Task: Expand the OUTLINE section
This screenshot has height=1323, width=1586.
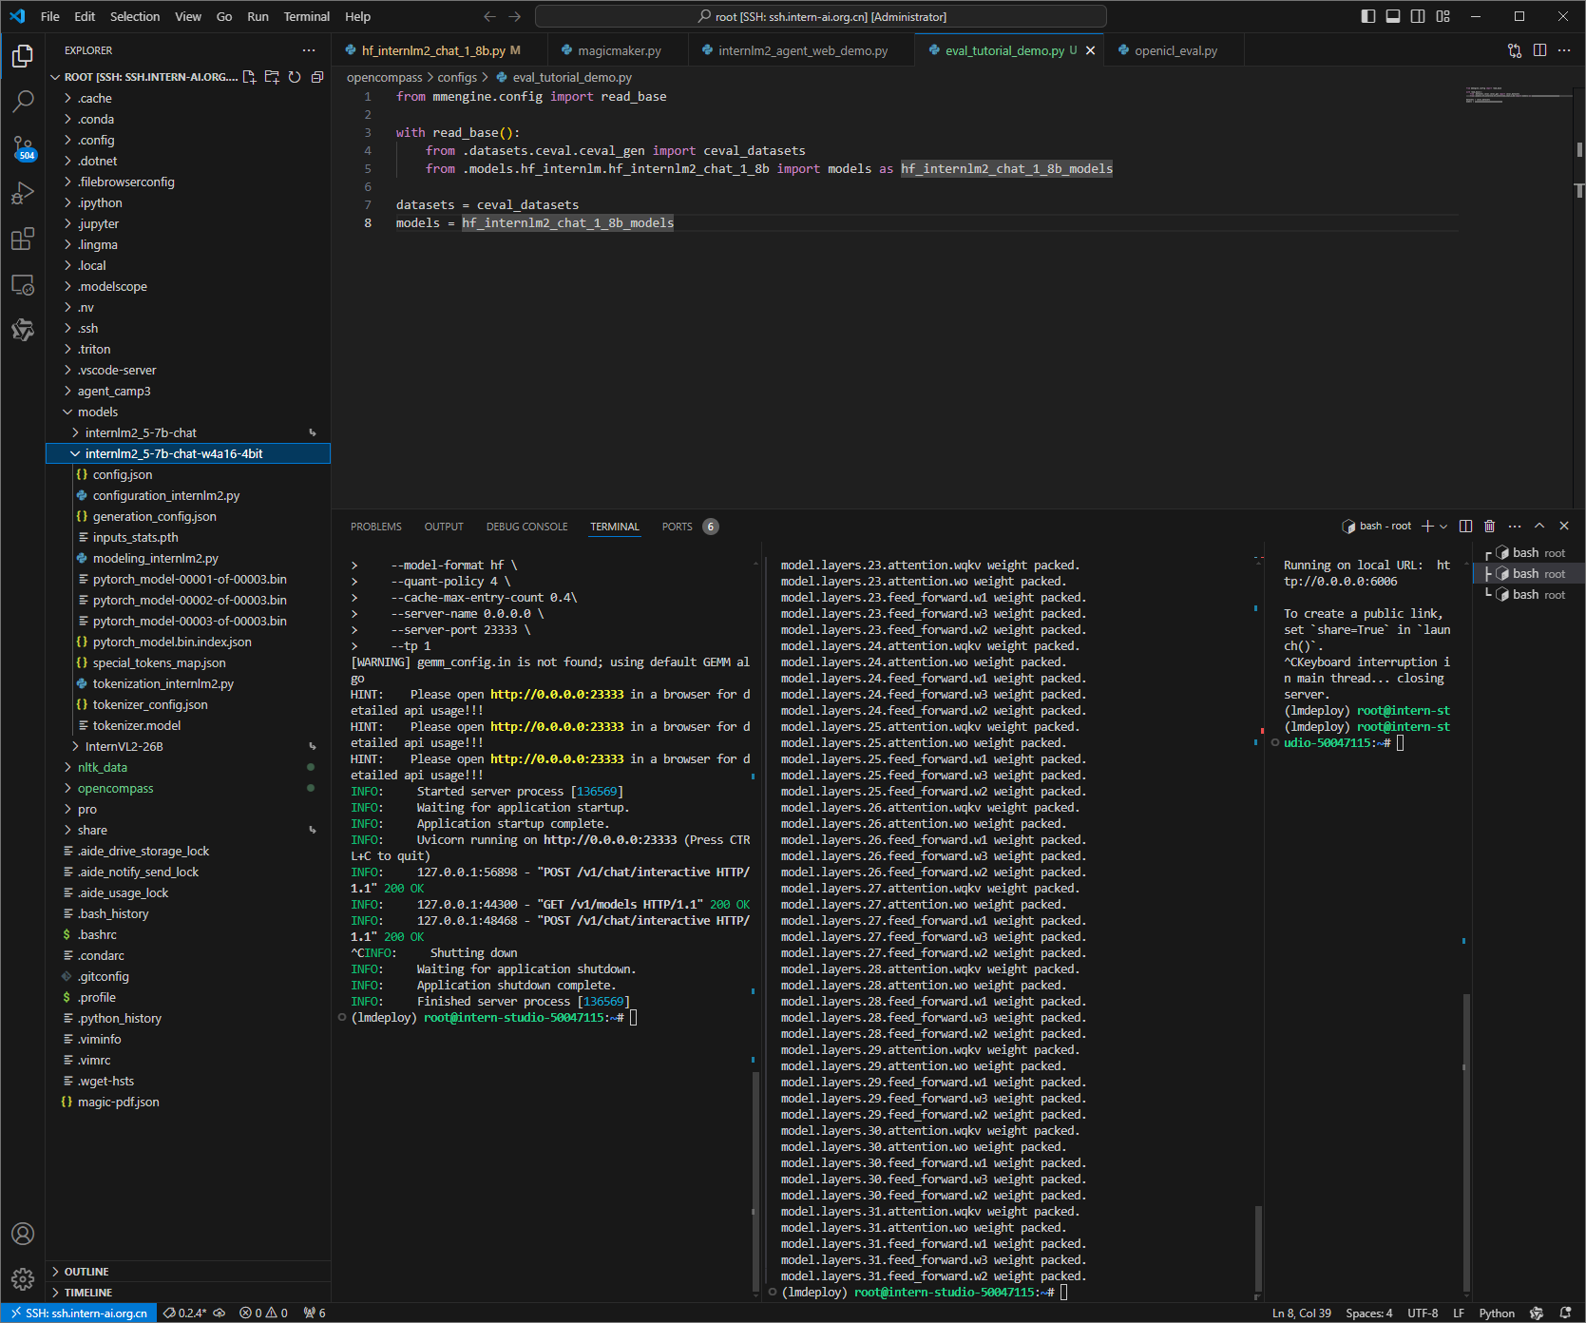Action: 188,1271
